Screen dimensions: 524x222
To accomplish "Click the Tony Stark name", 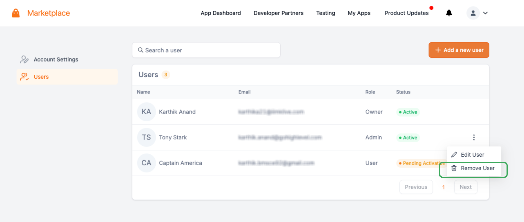I will tap(173, 137).
